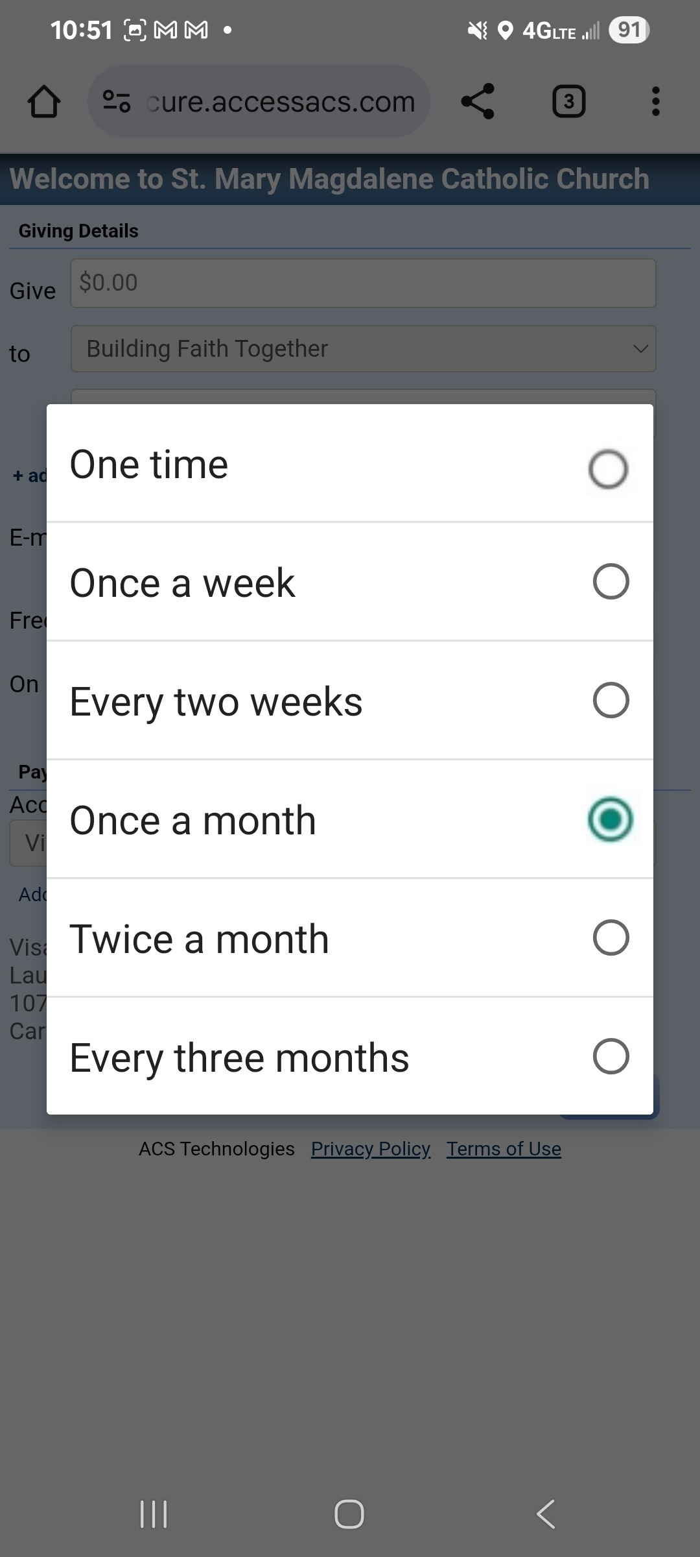Open site settings icon in address bar
Viewport: 700px width, 1557px height.
[117, 101]
